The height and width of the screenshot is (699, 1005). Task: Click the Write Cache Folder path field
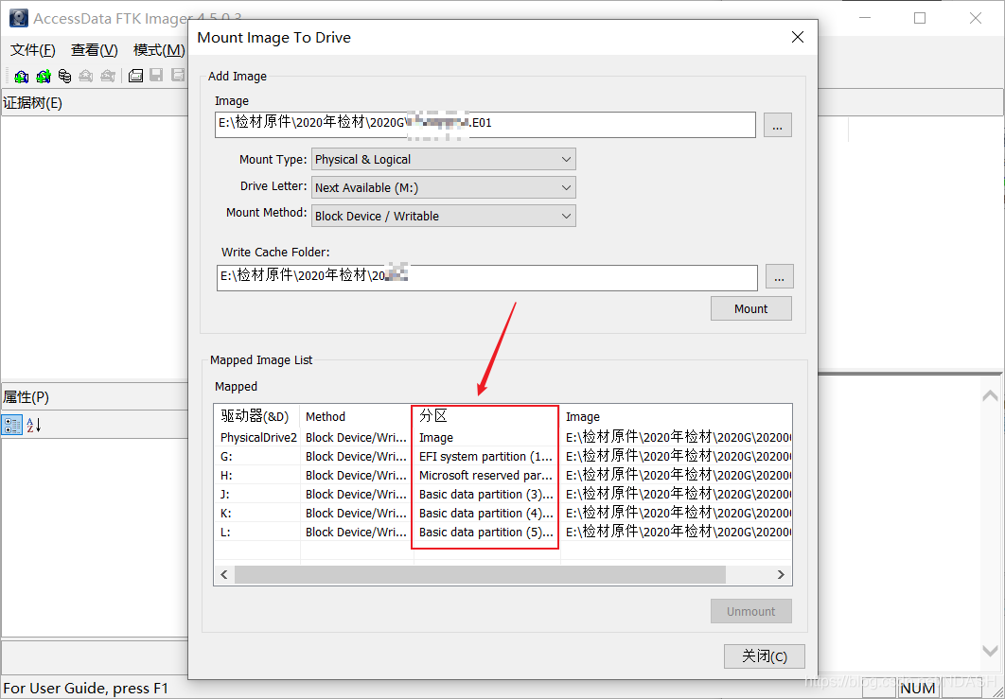point(487,277)
